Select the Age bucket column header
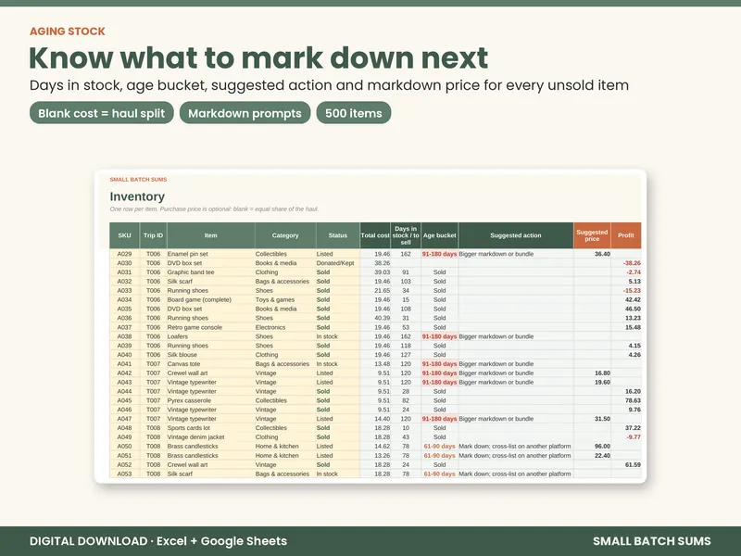 439,235
